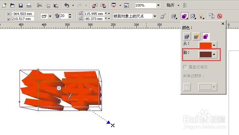Click the X center marker on the extruded text

click(59, 88)
